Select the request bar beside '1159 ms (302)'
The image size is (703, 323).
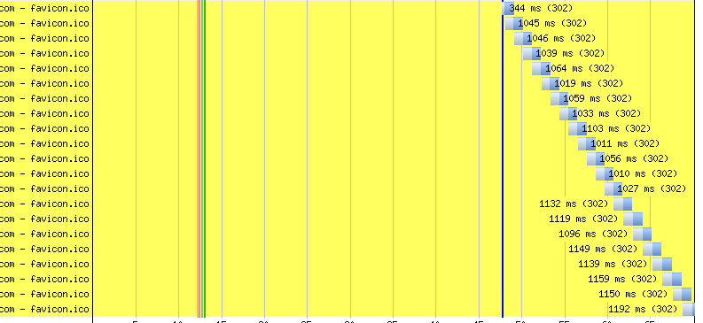click(672, 279)
